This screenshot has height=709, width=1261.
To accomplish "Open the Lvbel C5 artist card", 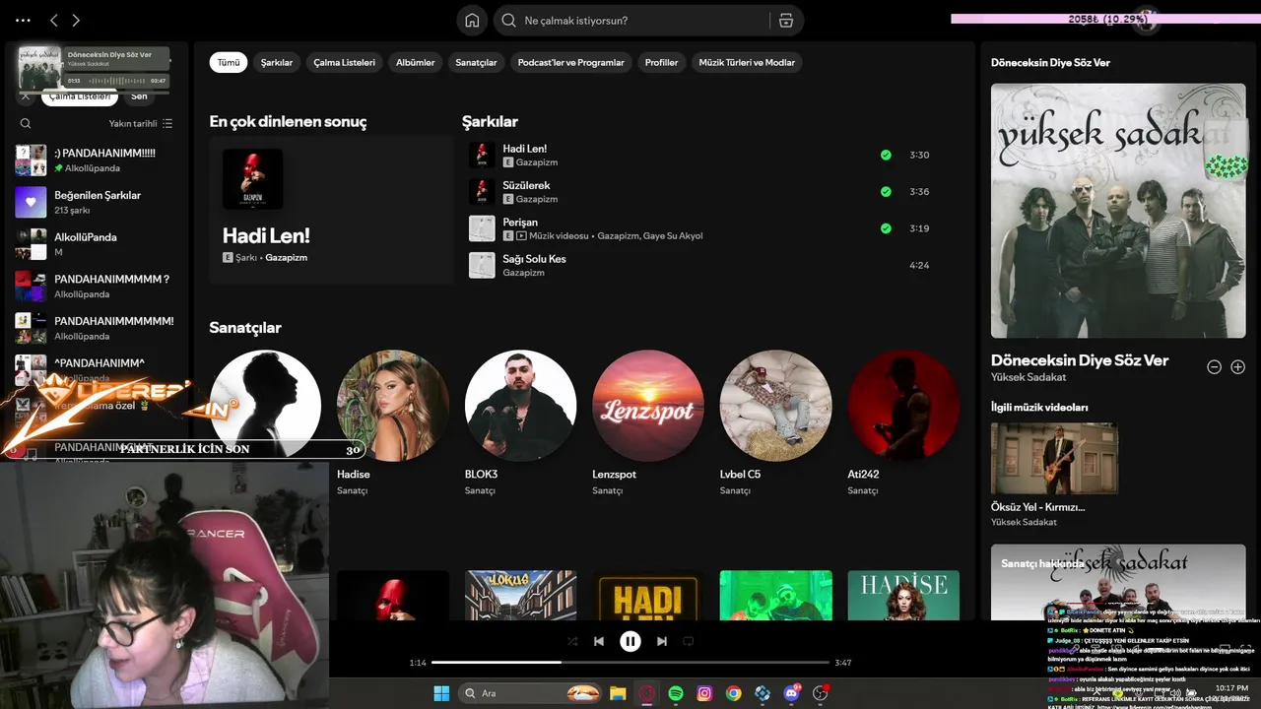I will point(776,423).
